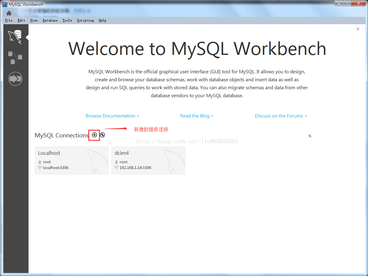The image size is (368, 276).
Task: Open the Tools menu
Action: 67,20
